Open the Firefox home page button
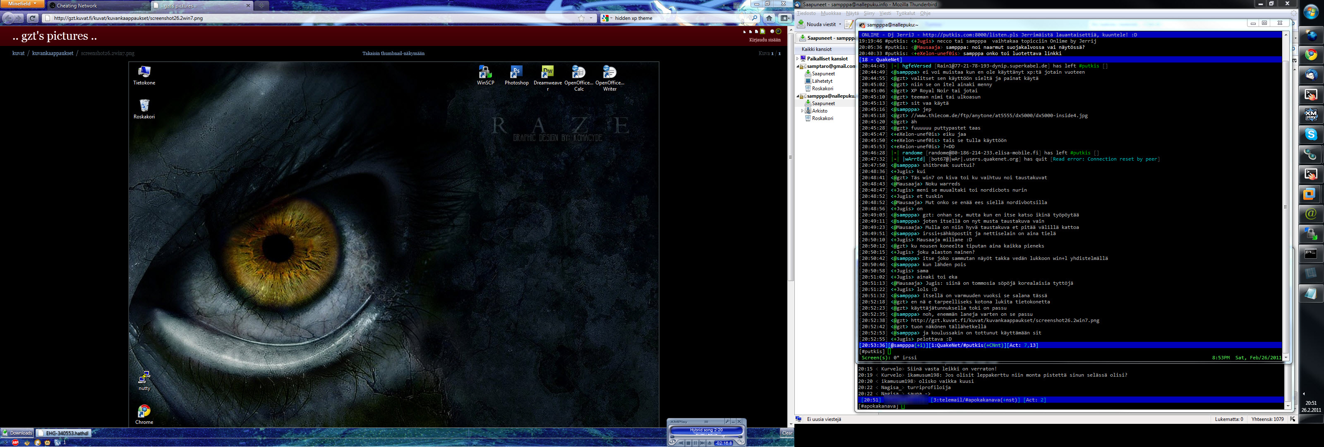 click(769, 18)
